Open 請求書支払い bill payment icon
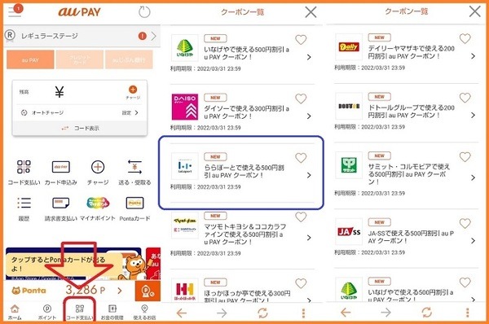Screen dimensions: 489x324 [x=61, y=204]
